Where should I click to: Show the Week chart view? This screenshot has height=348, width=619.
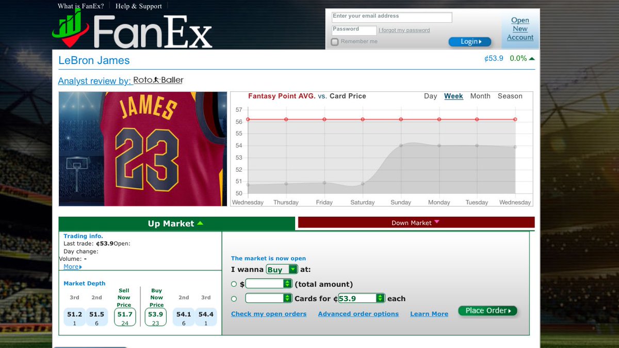[x=453, y=96]
